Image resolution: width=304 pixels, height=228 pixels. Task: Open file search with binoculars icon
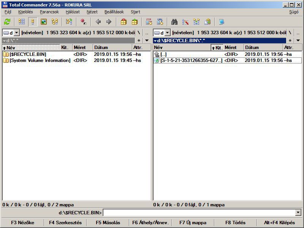tap(174, 22)
